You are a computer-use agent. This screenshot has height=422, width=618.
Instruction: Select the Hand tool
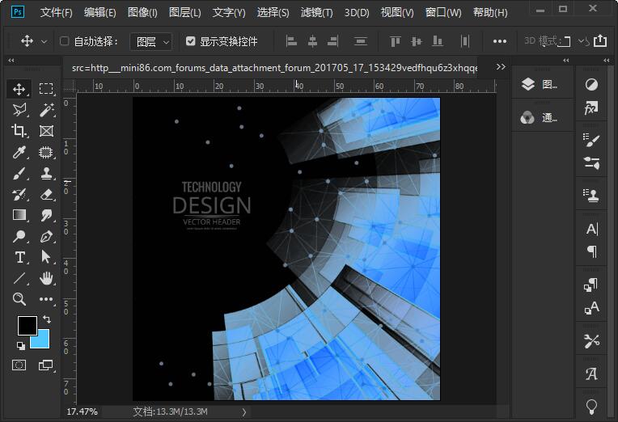coord(46,278)
